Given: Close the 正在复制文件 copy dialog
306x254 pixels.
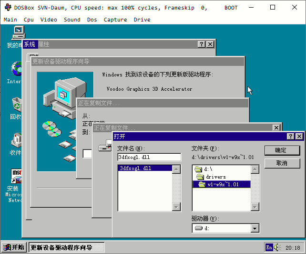Looking at the screenshot, I should tap(276, 128).
